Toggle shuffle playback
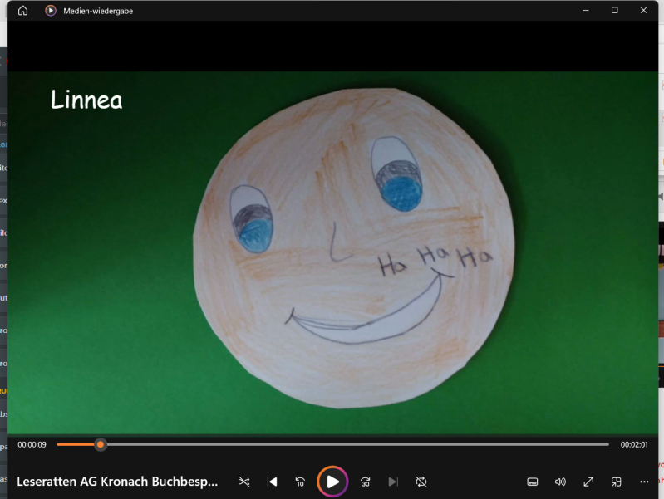 (244, 482)
